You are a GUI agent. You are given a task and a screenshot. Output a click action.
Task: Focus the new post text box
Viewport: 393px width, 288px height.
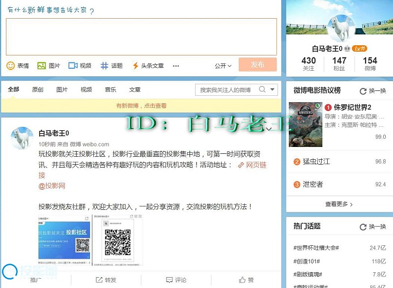(x=141, y=36)
